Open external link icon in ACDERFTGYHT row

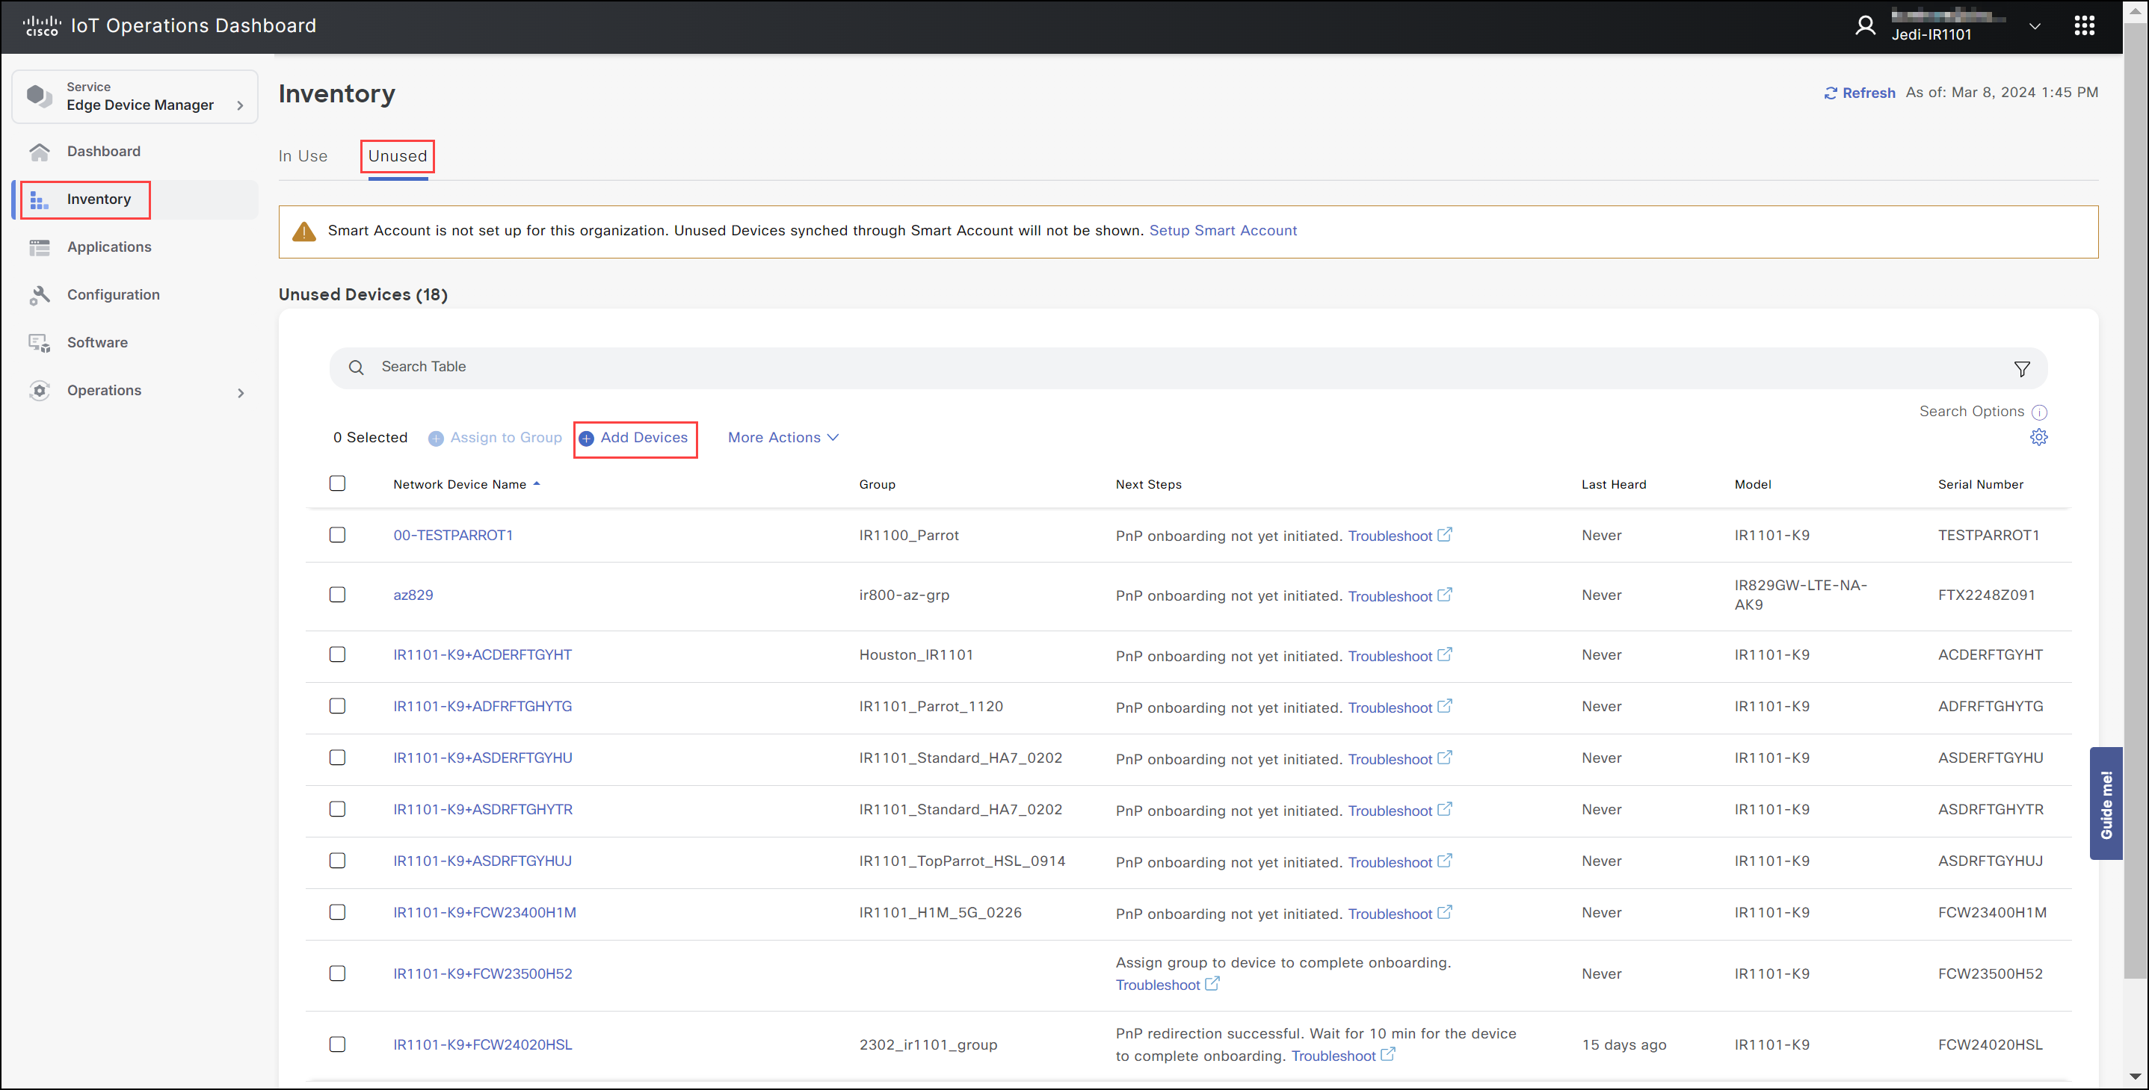(1444, 654)
